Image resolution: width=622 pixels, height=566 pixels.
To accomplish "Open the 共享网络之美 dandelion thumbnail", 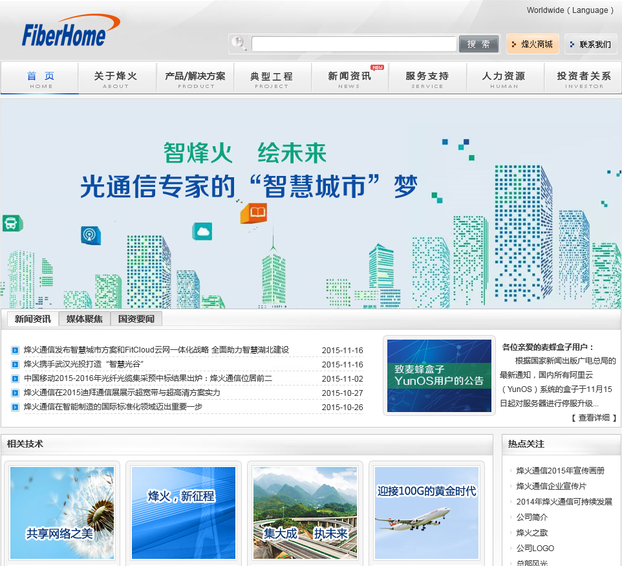I will click(x=62, y=513).
